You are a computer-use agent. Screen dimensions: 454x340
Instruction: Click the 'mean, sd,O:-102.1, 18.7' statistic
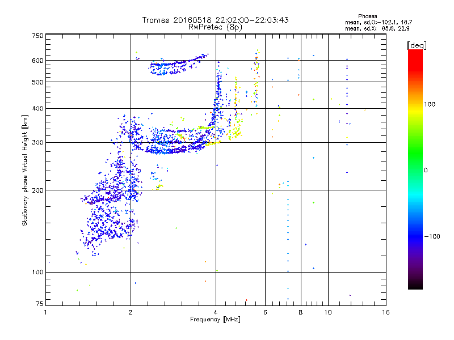pos(379,22)
